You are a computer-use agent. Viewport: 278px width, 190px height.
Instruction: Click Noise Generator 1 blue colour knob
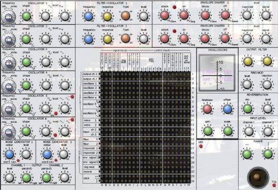(9, 154)
